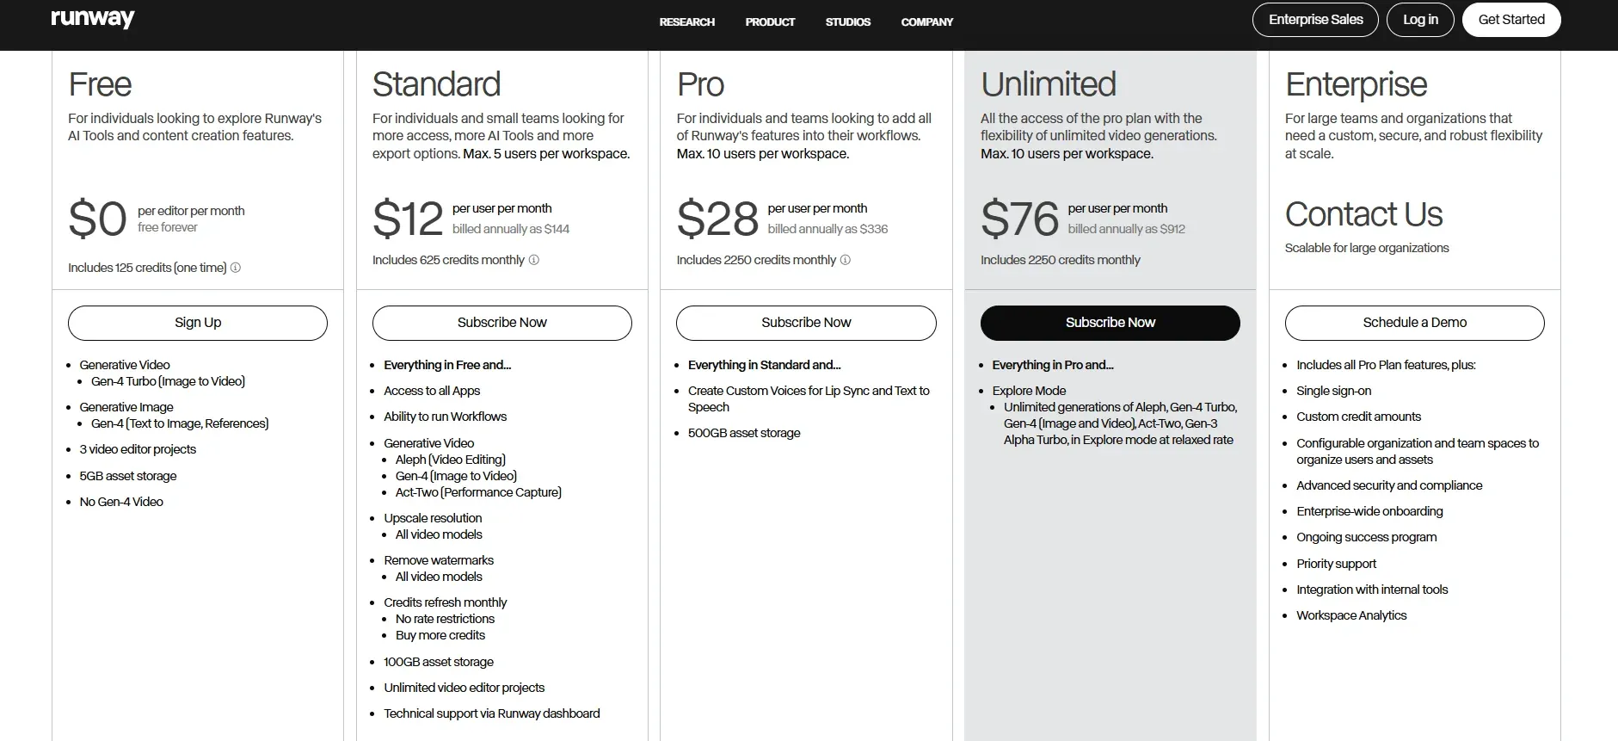
Task: Click the Log in button
Action: (1420, 19)
